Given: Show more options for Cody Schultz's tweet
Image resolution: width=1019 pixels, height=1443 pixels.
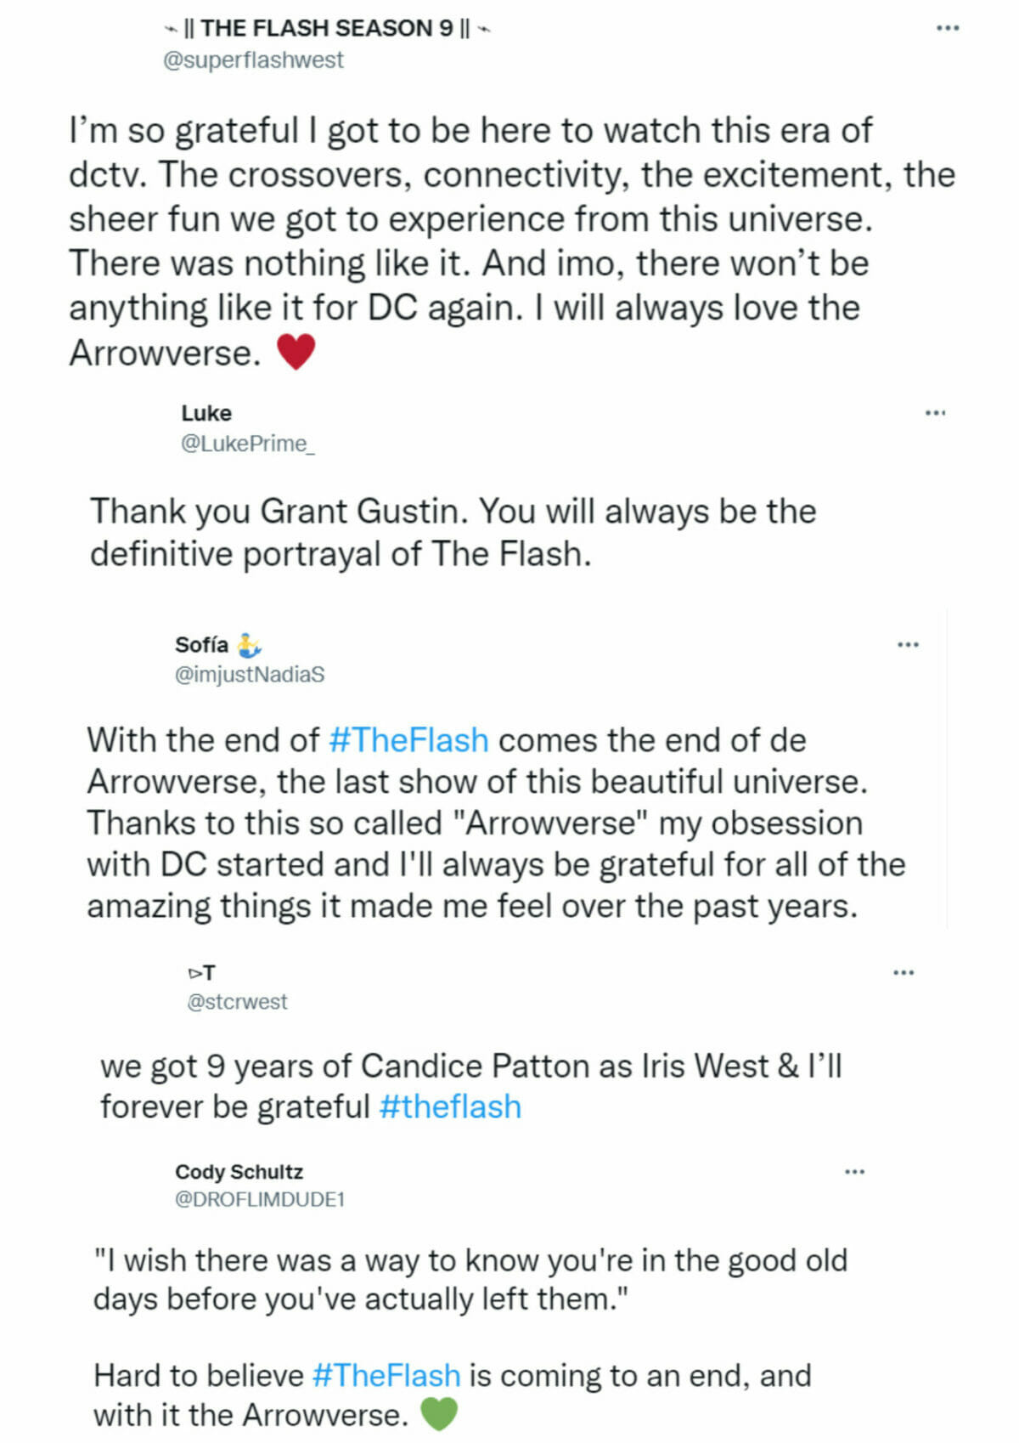Looking at the screenshot, I should tap(854, 1172).
